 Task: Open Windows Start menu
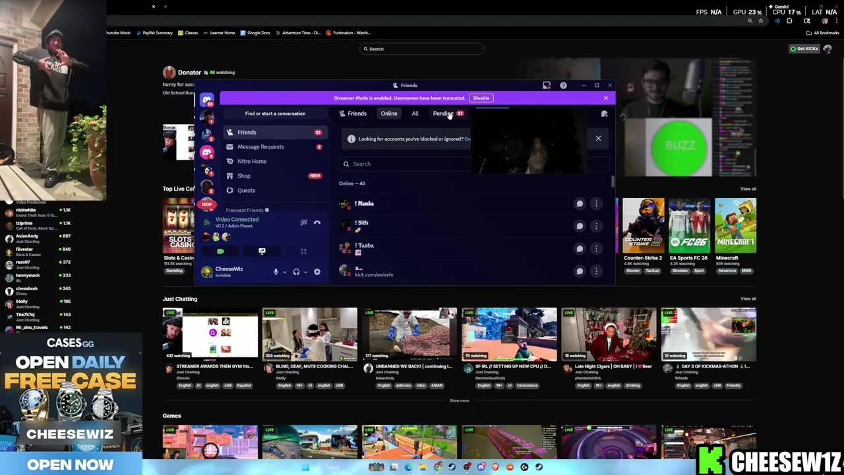click(305, 467)
